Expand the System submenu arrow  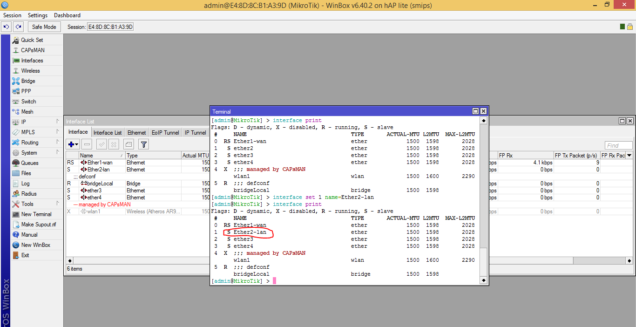58,152
